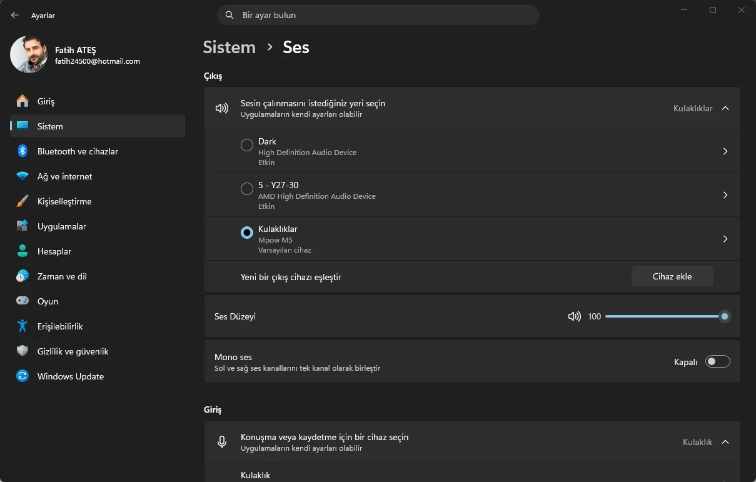The height and width of the screenshot is (482, 756).
Task: Open Bluetooth ve cihazlar settings icon
Action: (23, 151)
